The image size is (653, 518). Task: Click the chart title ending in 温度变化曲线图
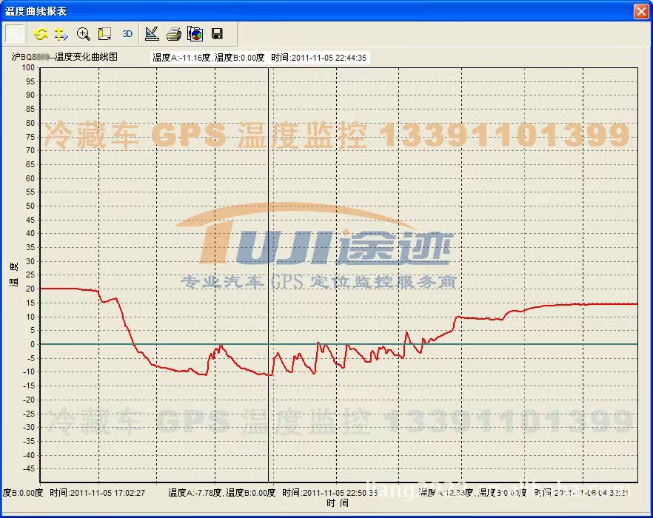coord(64,57)
